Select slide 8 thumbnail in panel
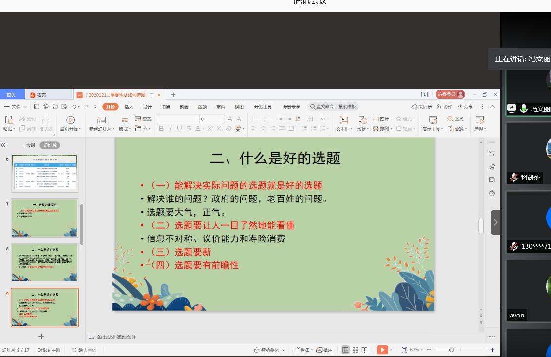This screenshot has width=551, height=357. click(x=45, y=262)
